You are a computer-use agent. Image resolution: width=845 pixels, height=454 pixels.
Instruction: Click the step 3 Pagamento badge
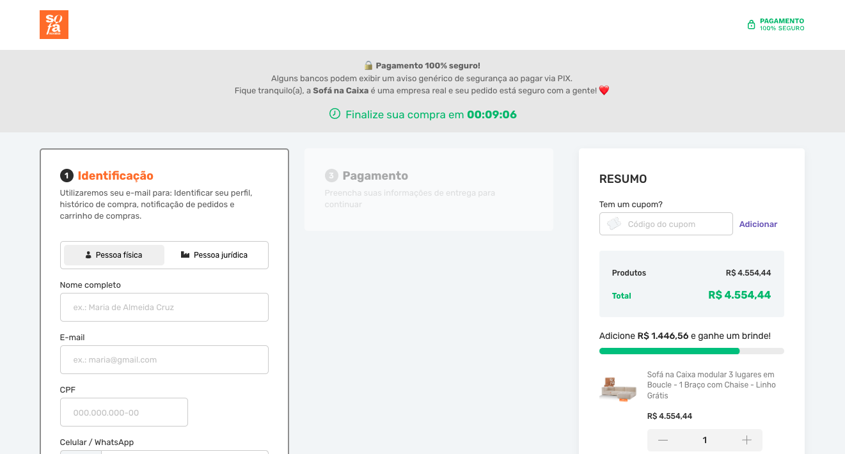point(331,176)
